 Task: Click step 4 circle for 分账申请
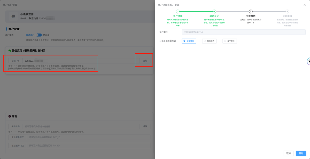coord(287,11)
